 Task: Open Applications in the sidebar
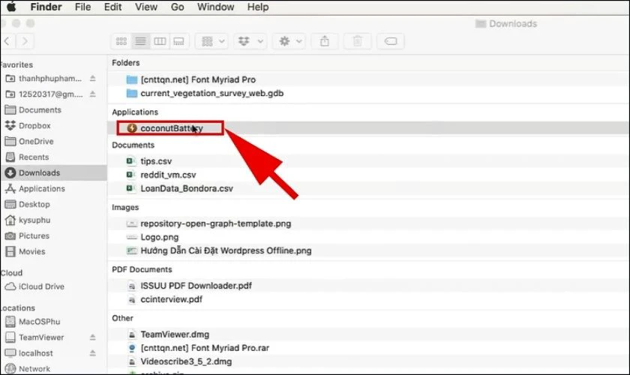pyautogui.click(x=35, y=188)
